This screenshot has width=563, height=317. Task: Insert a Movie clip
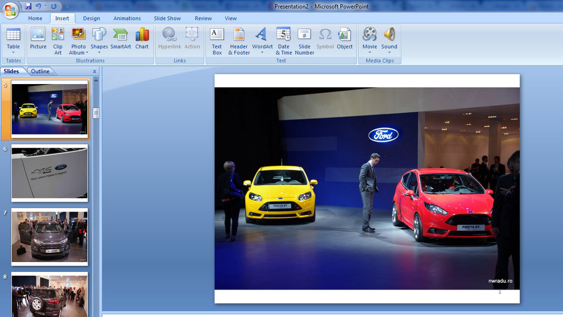[x=369, y=38]
